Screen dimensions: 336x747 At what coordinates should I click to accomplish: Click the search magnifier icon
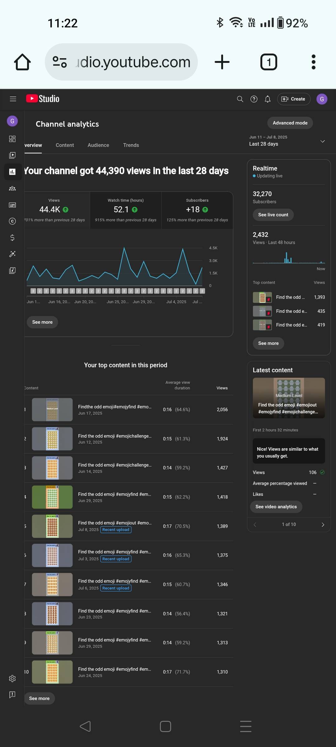240,99
